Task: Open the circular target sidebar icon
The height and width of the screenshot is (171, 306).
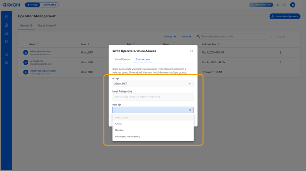Action: pyautogui.click(x=7, y=54)
